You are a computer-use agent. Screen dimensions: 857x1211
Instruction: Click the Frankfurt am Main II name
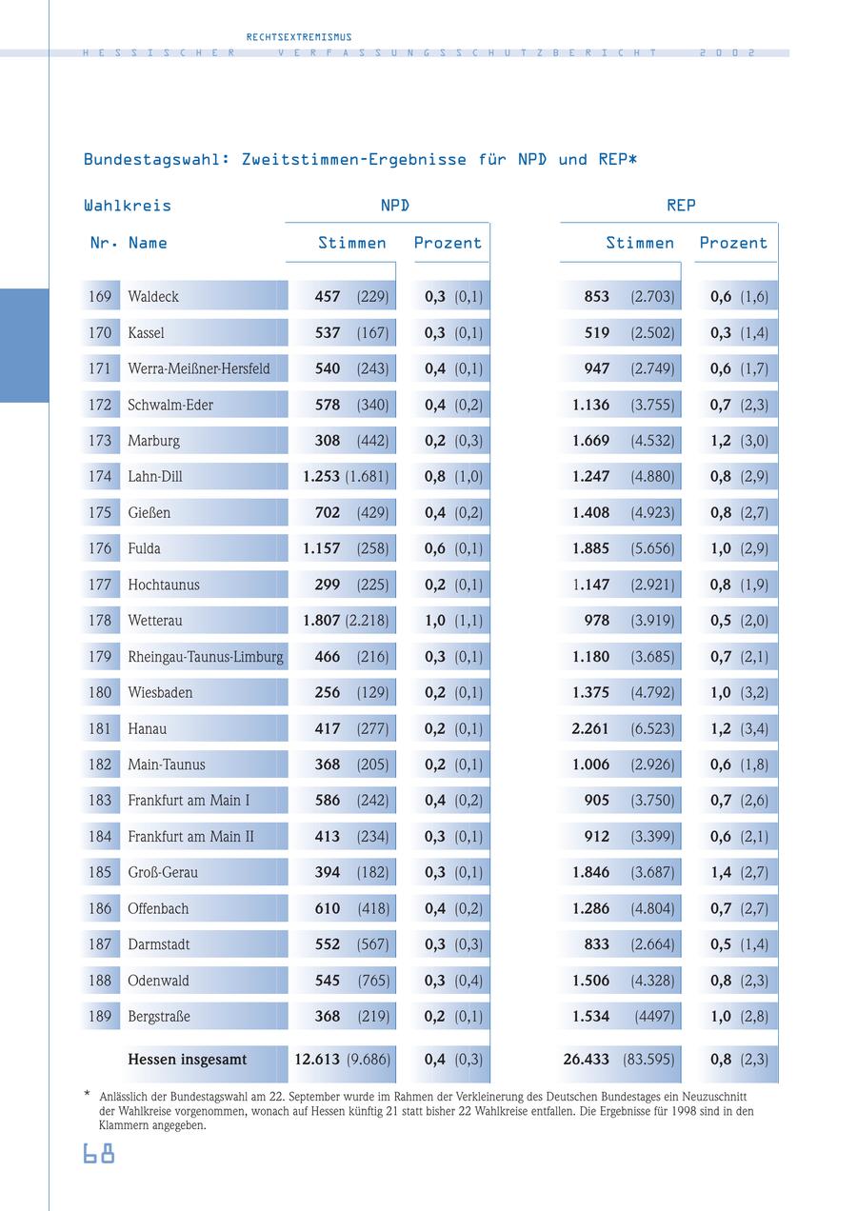[191, 836]
